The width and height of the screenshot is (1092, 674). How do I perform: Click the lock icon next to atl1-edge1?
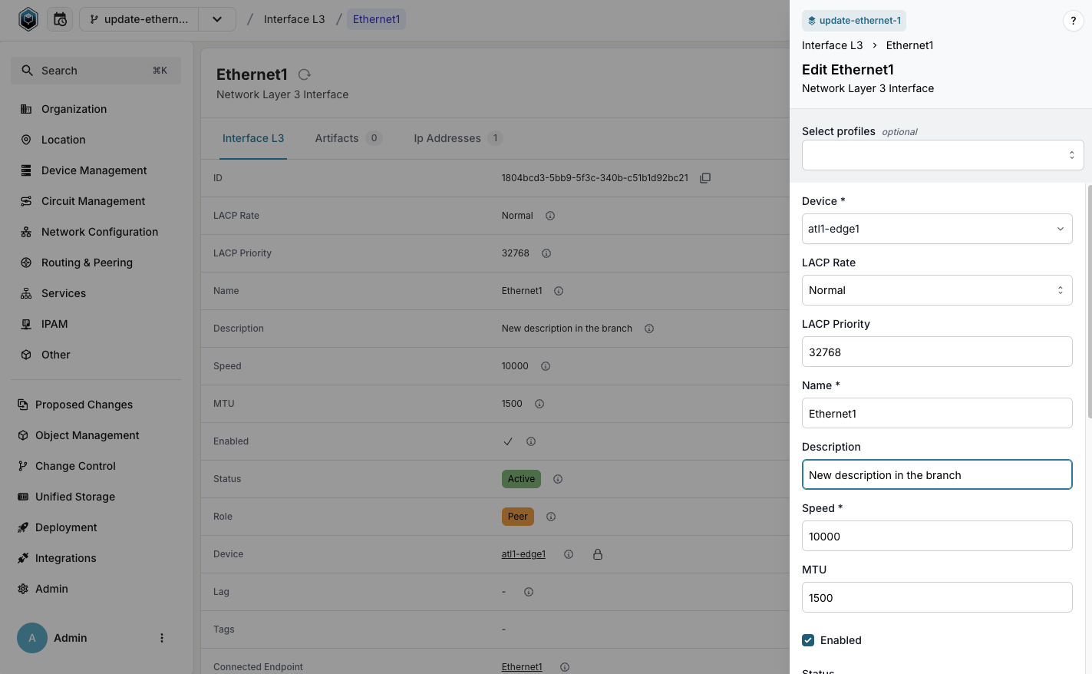click(x=598, y=554)
